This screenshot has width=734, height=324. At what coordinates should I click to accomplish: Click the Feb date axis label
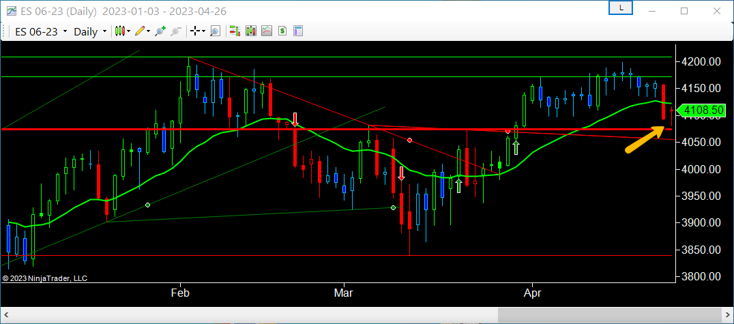(180, 293)
